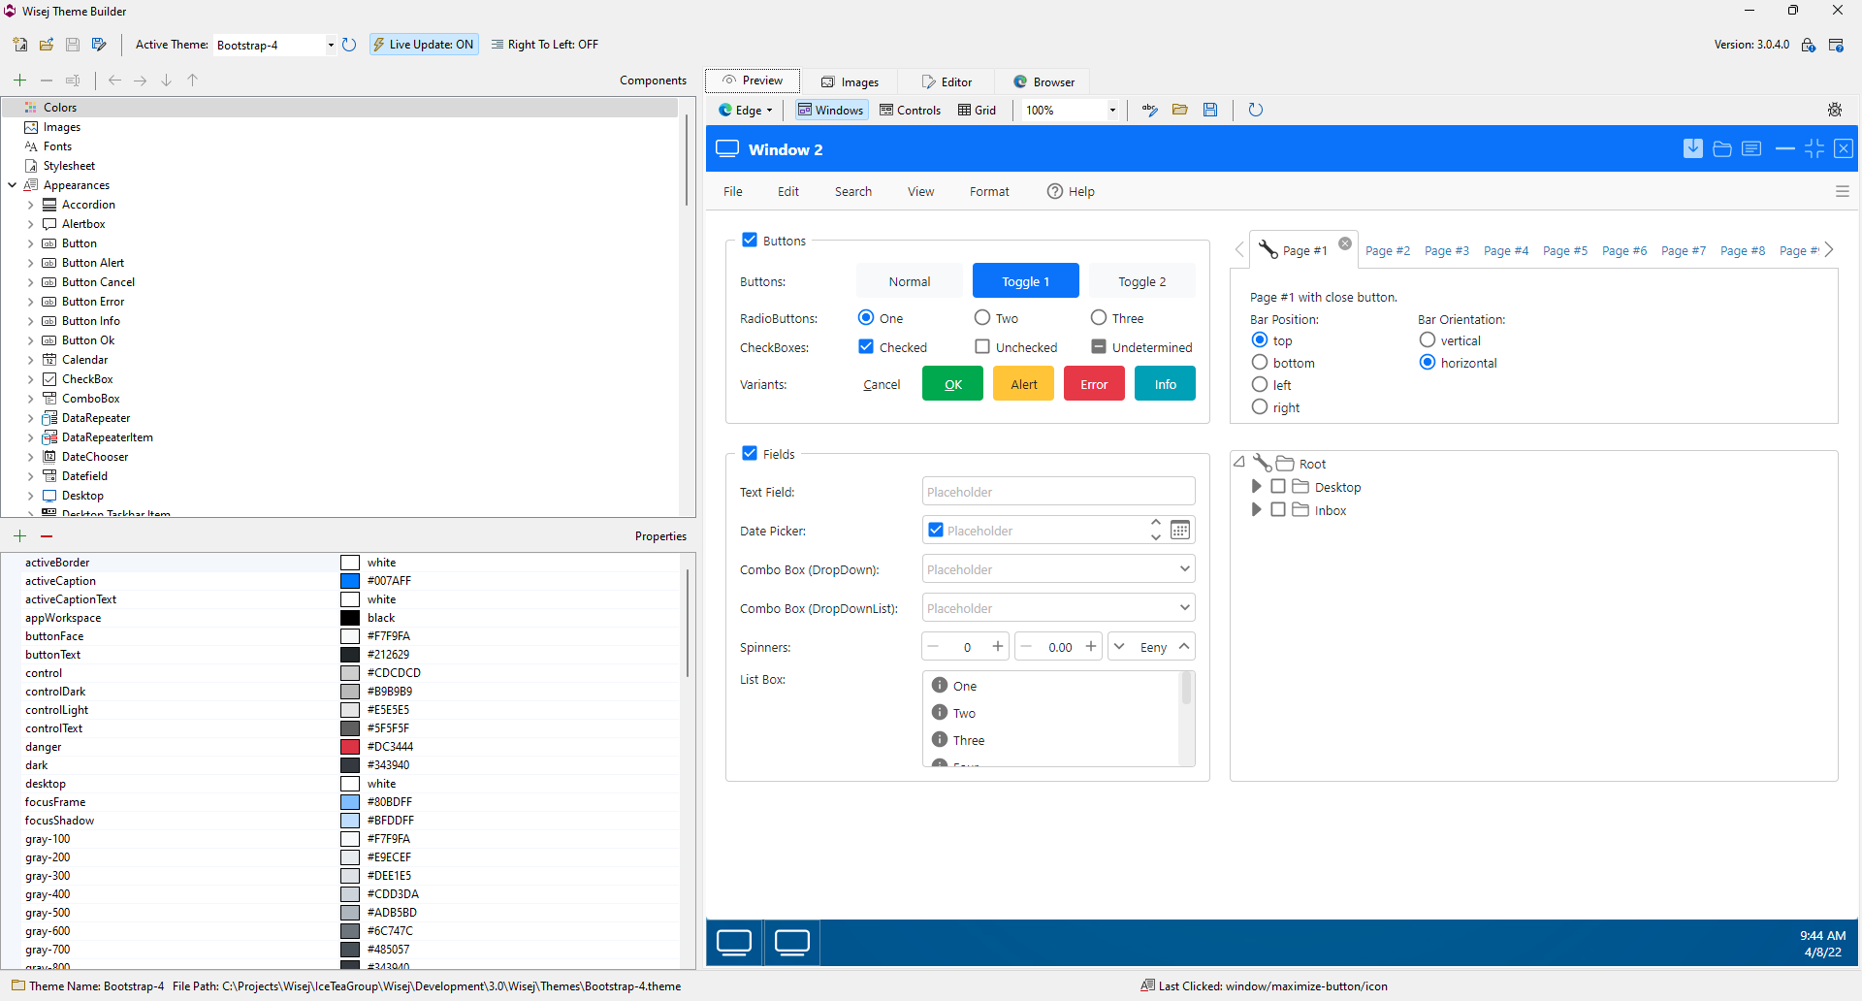Open a theme file from main toolbar
The height and width of the screenshot is (1001, 1862).
(47, 45)
